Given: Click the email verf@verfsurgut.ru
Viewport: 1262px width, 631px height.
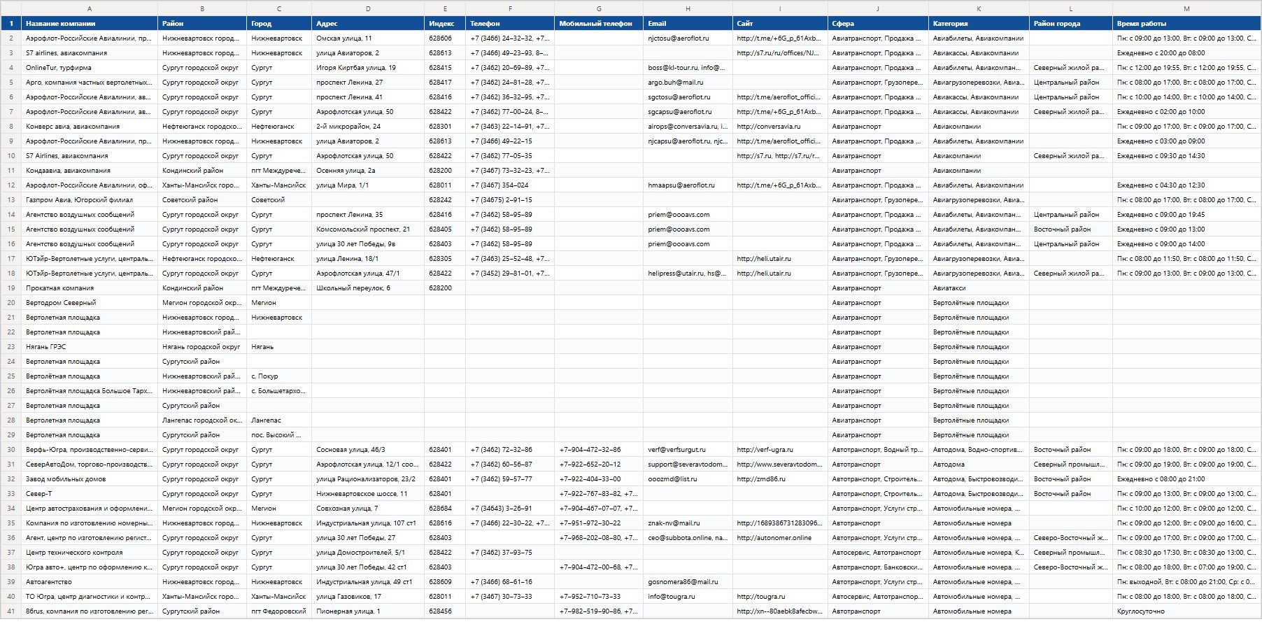Looking at the screenshot, I should [x=676, y=449].
